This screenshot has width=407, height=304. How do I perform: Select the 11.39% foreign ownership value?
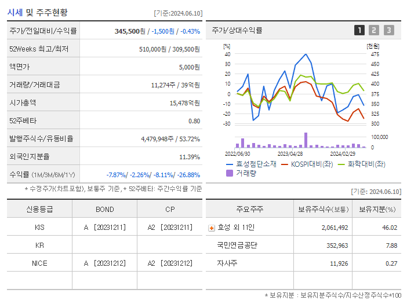[190, 157]
